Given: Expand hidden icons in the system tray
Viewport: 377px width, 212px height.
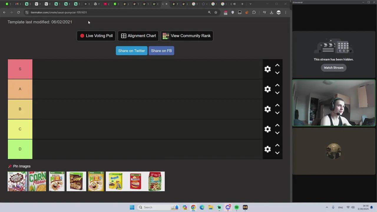Looking at the screenshot, I should 327,207.
